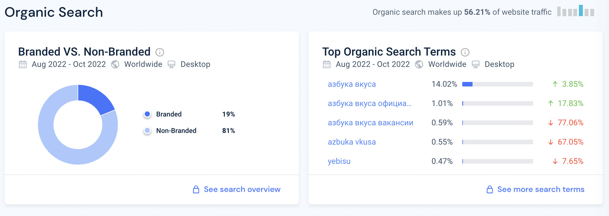Click the Non-Branded legend color dot
609x216 pixels.
click(x=147, y=131)
